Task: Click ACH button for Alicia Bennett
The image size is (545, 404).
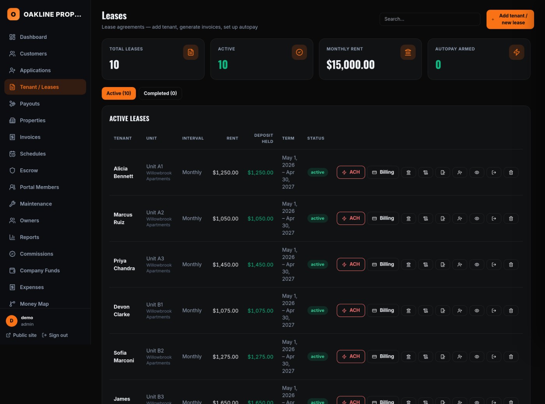Action: point(351,172)
